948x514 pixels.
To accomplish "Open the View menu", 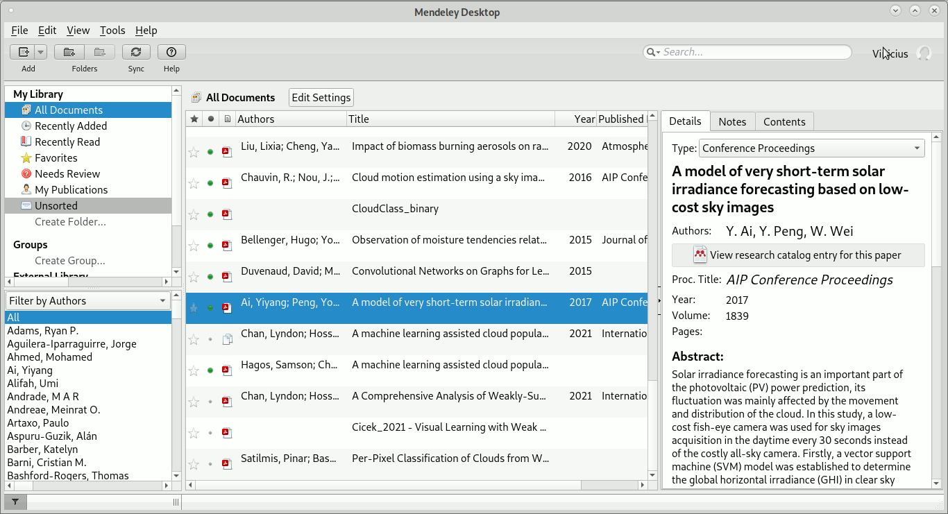I will pos(78,31).
